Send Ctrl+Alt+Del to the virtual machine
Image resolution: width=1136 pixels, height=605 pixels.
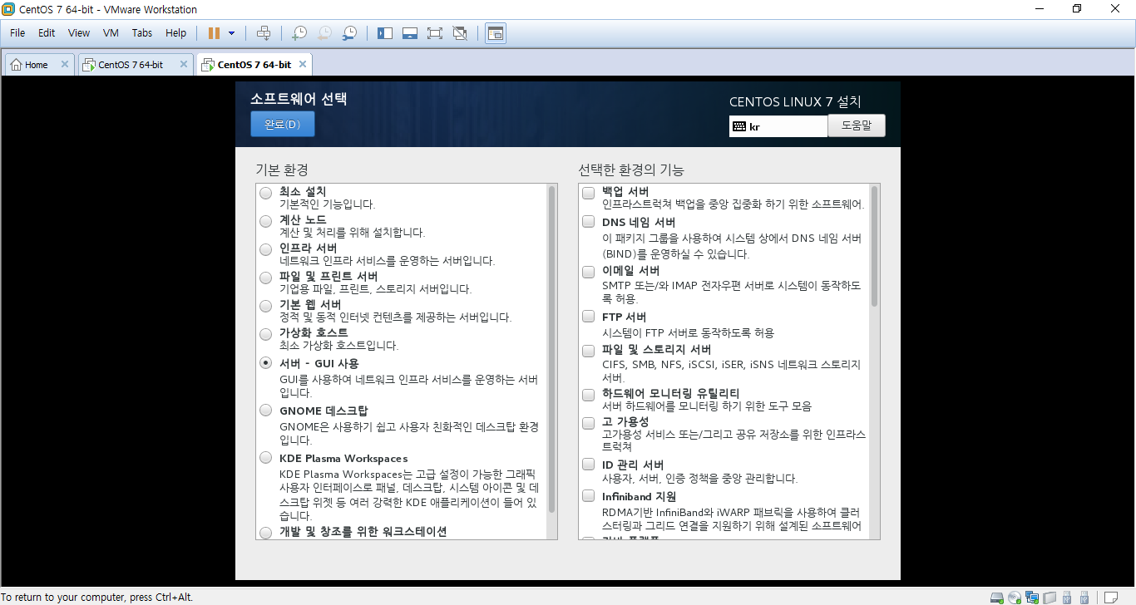point(264,33)
